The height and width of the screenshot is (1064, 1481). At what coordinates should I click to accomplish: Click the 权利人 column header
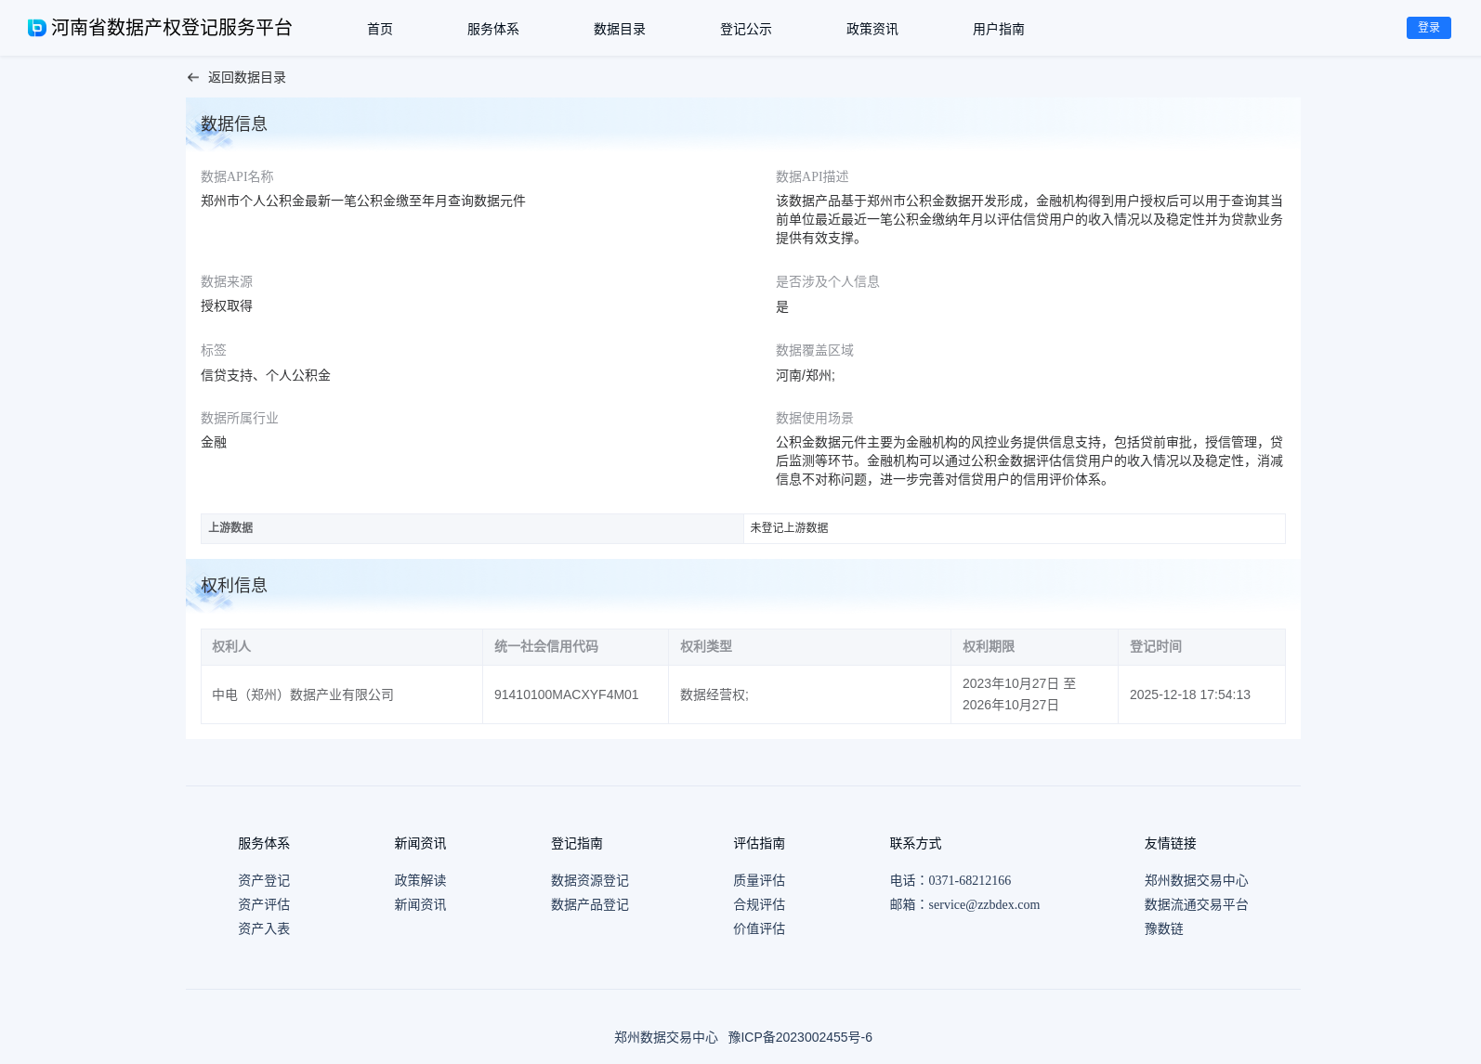342,647
